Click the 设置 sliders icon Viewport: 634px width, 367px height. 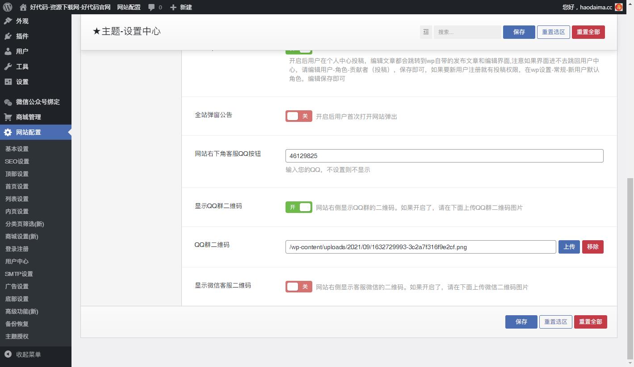(x=8, y=82)
